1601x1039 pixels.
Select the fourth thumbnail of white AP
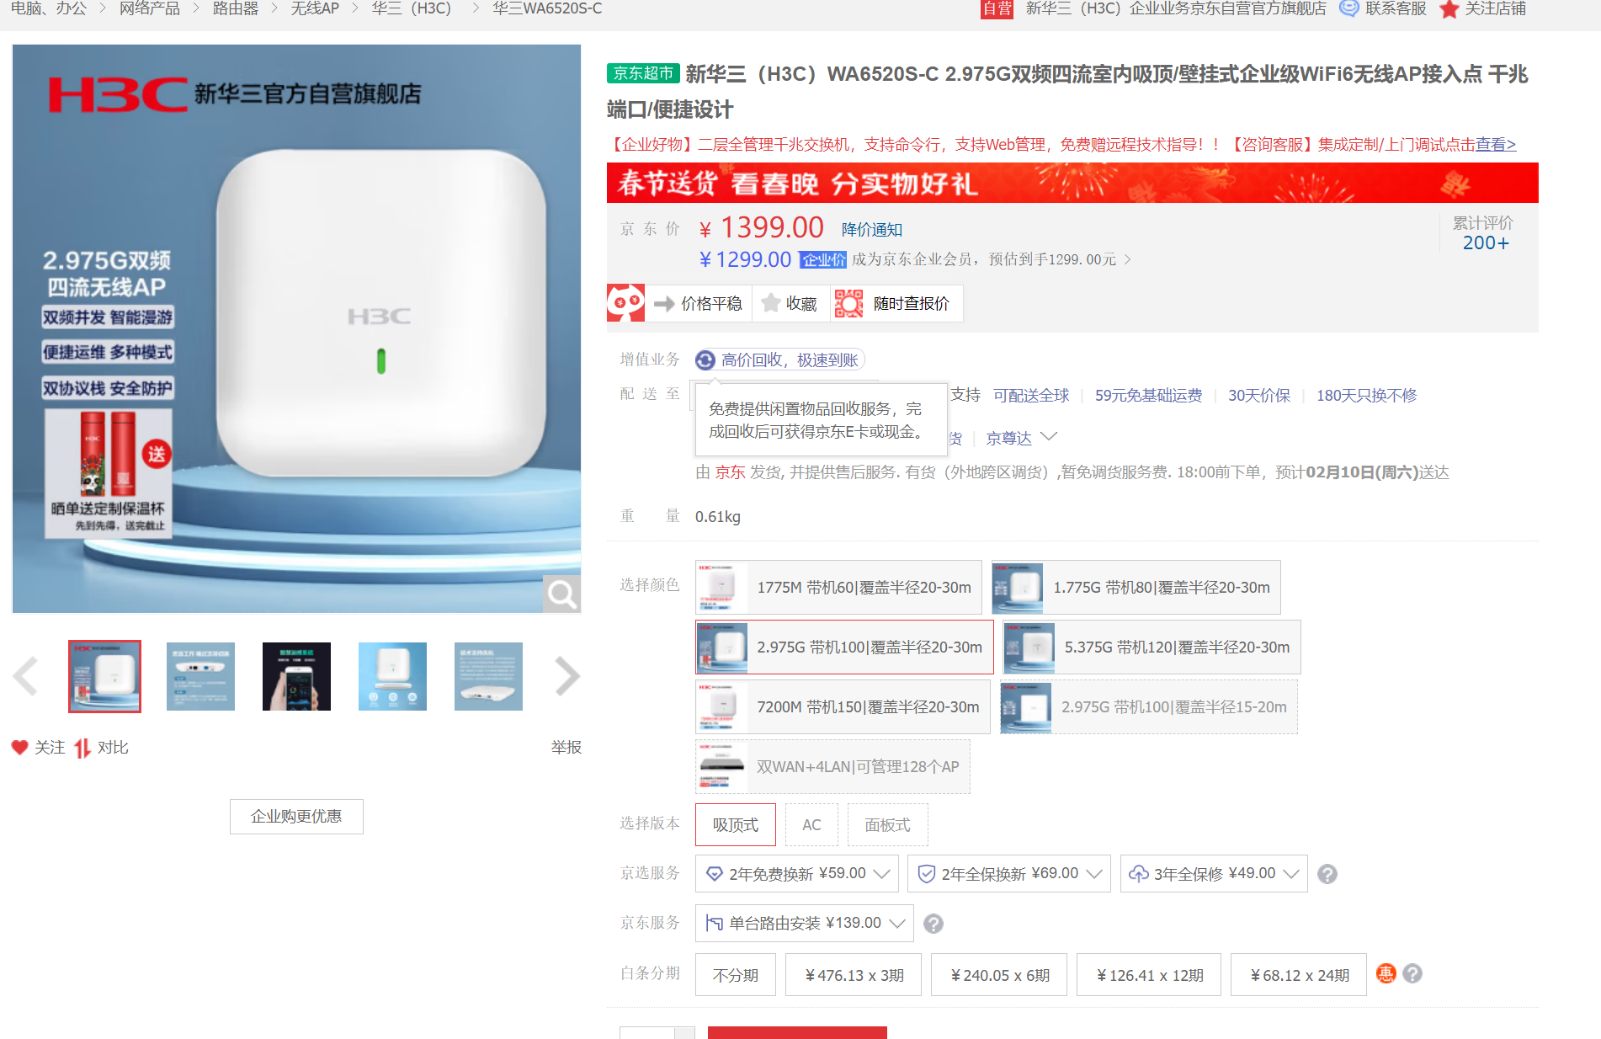click(x=392, y=676)
